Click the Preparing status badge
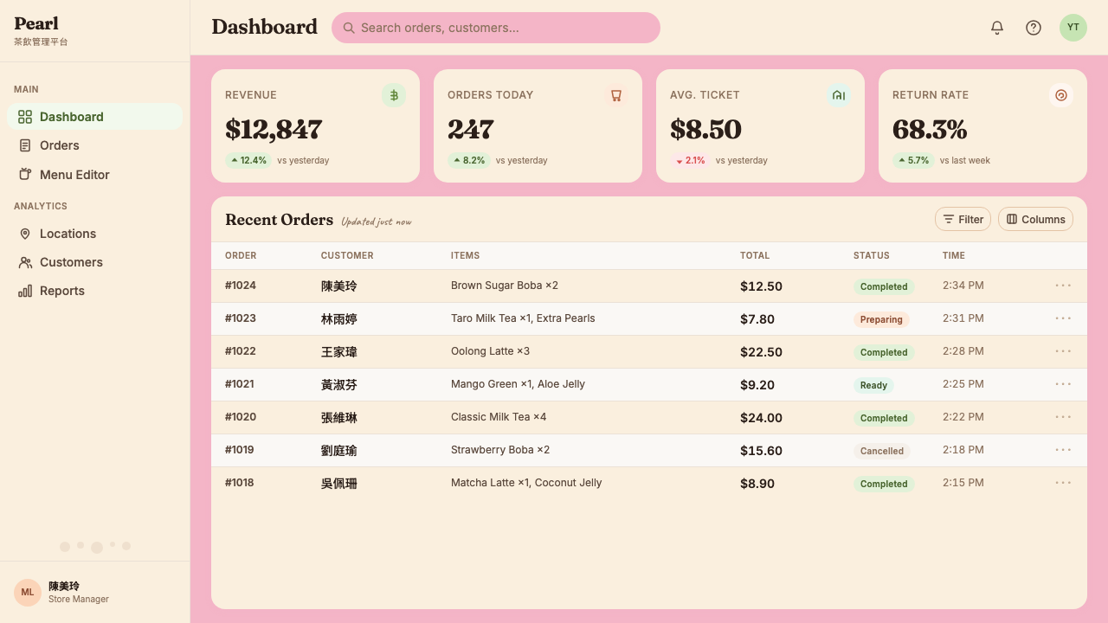 coord(881,319)
